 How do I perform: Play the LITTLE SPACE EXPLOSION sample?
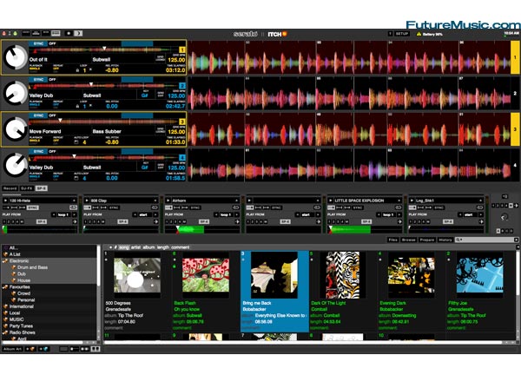[330, 201]
